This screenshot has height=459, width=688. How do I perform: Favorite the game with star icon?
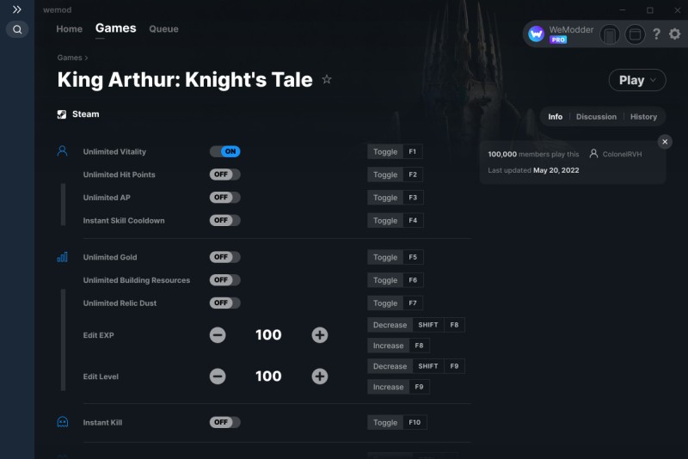tap(327, 79)
